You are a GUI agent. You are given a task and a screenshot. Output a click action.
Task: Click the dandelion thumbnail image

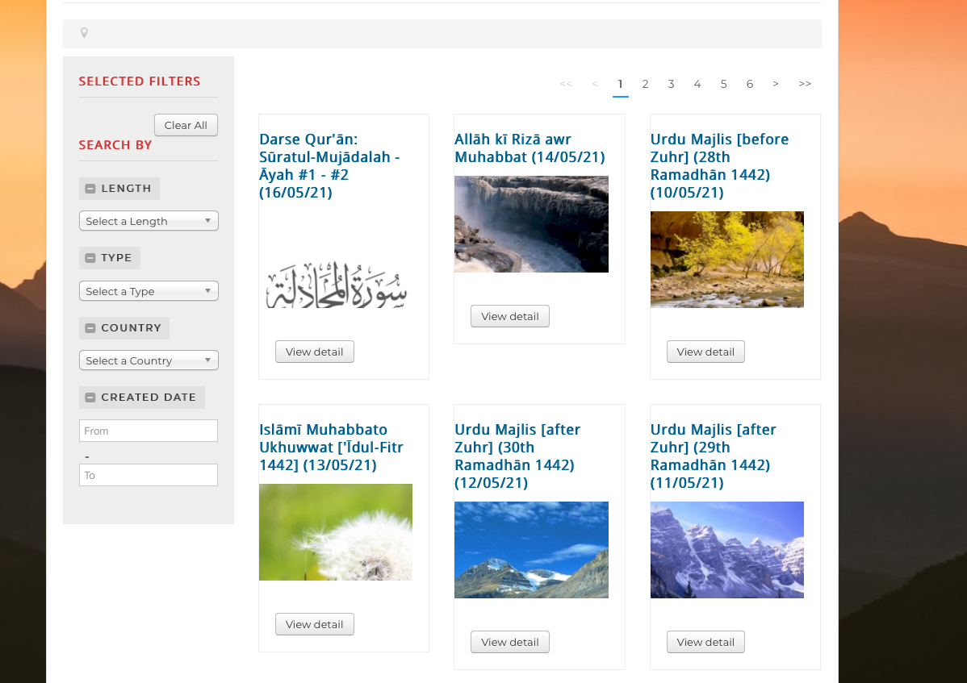click(x=336, y=532)
